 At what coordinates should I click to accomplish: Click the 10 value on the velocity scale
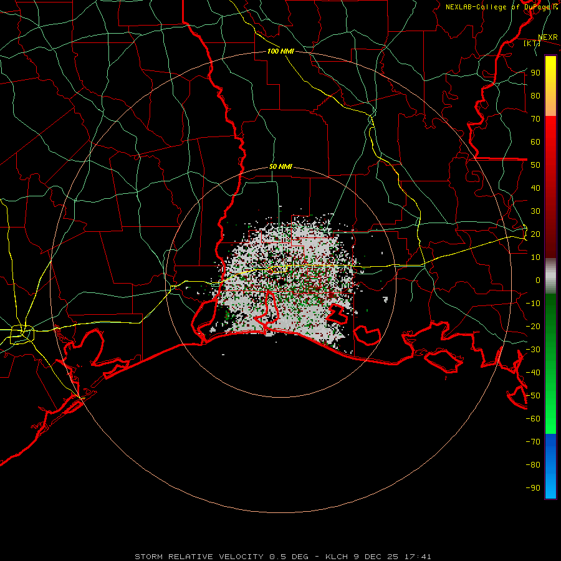click(x=535, y=257)
